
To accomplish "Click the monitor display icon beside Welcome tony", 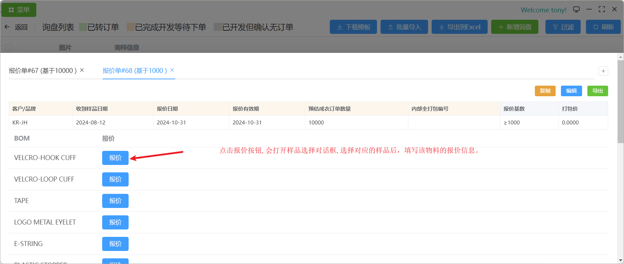I will click(x=576, y=10).
